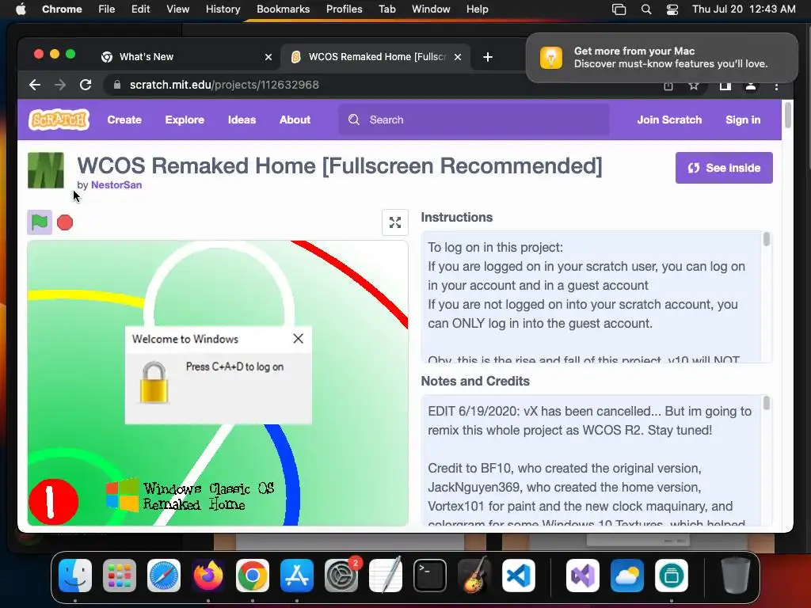
Task: Open the Window menu
Action: [431, 9]
